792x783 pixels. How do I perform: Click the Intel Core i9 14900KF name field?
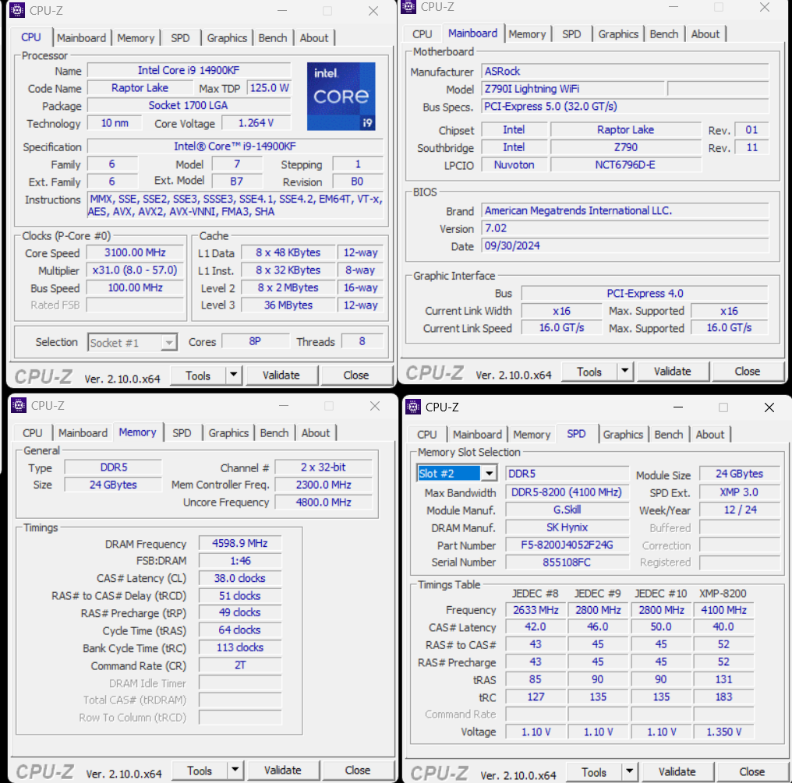pyautogui.click(x=189, y=70)
